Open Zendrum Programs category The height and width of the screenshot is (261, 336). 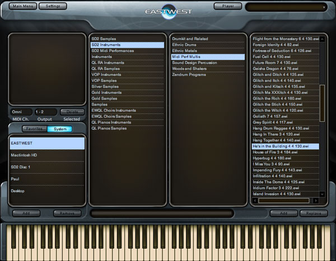pos(208,75)
